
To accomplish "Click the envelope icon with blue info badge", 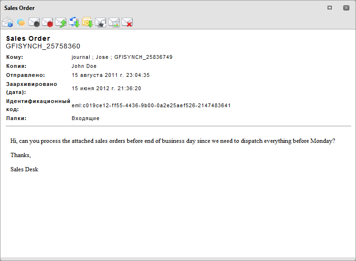I will coord(8,22).
